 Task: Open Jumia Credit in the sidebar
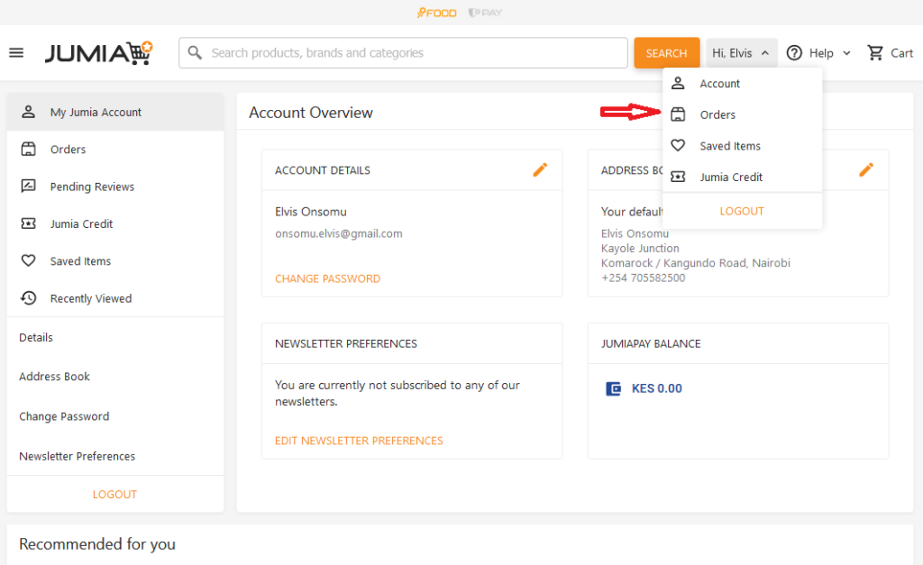pos(115,223)
